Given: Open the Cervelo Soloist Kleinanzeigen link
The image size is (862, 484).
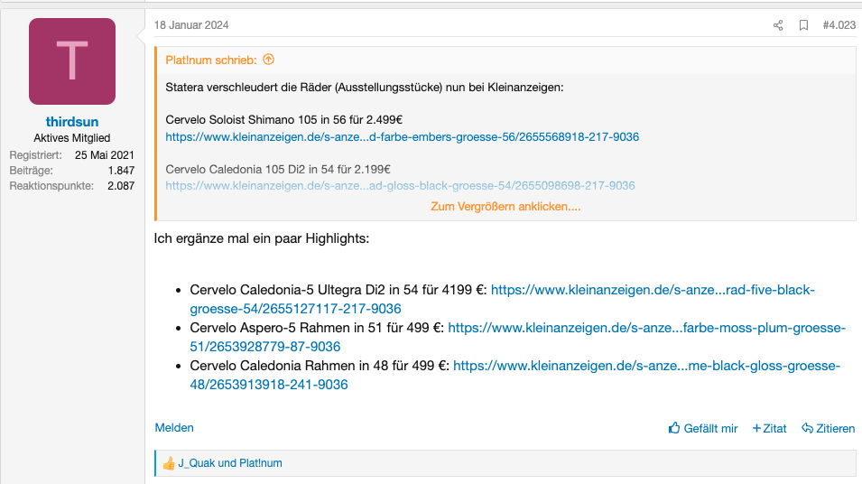Looking at the screenshot, I should coord(402,137).
